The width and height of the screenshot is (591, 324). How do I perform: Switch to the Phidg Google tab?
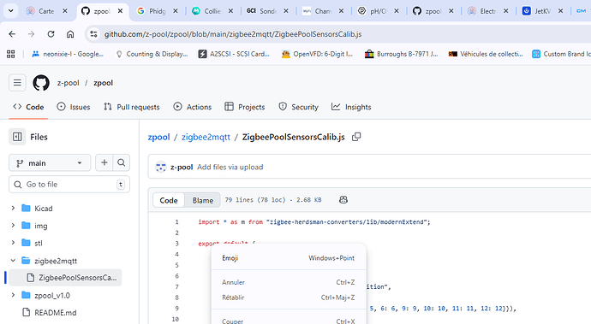(151, 11)
